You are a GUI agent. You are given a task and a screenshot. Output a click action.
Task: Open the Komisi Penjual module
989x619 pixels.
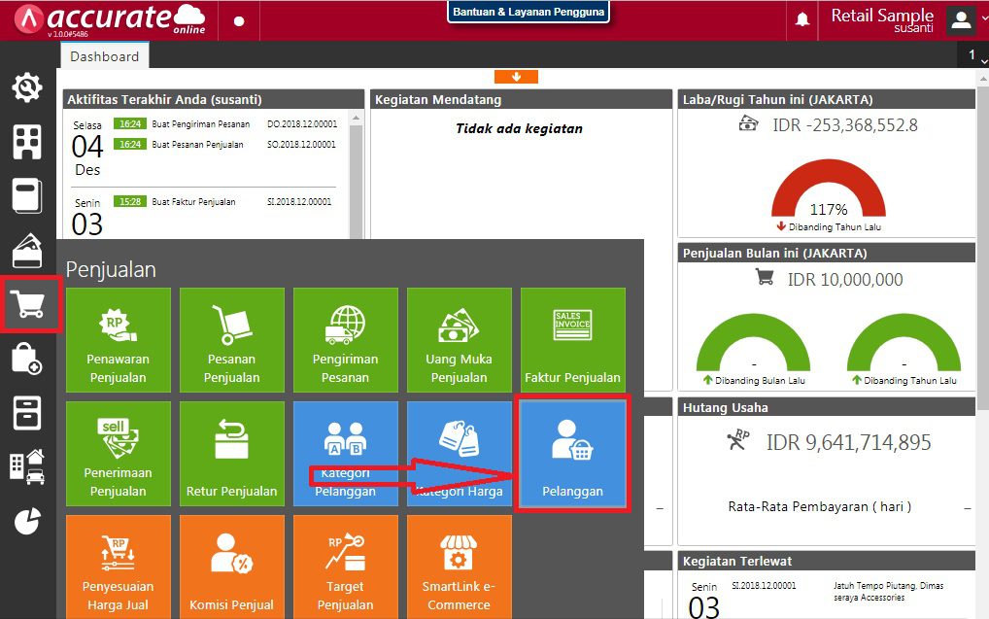point(231,567)
